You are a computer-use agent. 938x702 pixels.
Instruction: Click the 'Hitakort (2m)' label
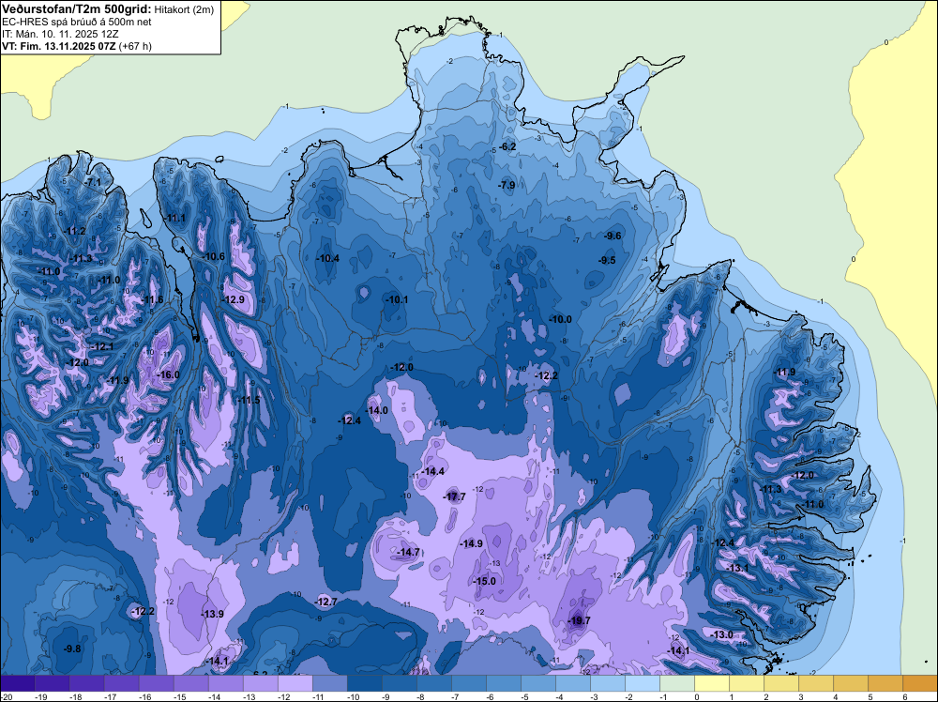184,9
